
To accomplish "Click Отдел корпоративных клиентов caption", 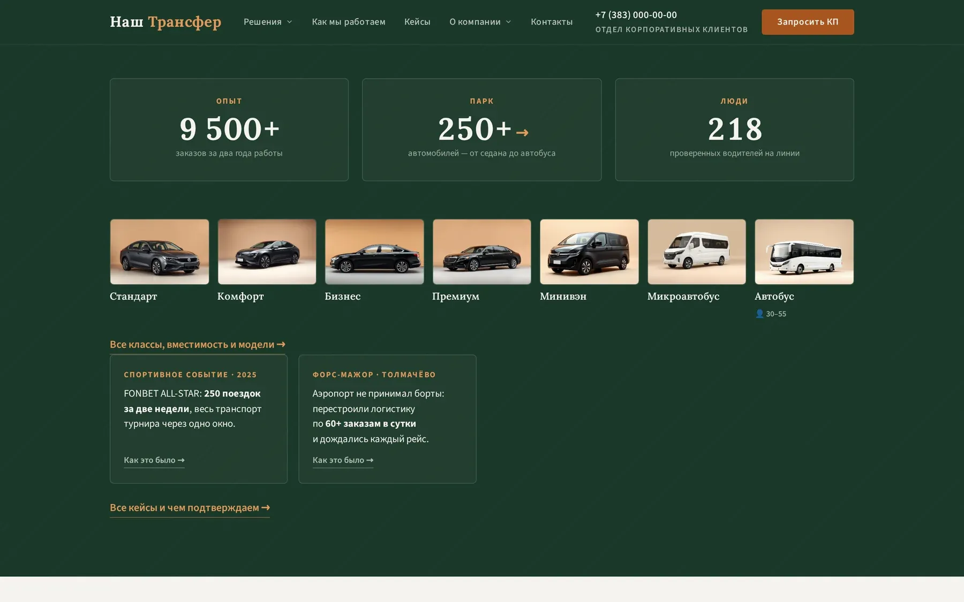I will pos(672,29).
